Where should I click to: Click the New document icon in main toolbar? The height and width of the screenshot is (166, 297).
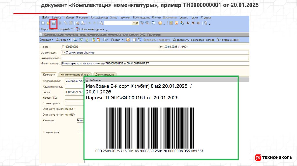[x=43, y=23]
